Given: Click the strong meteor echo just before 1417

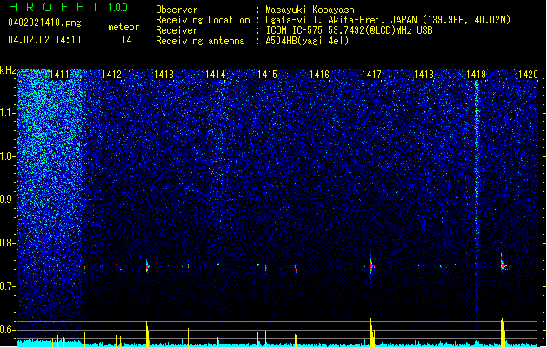Looking at the screenshot, I should (x=371, y=266).
